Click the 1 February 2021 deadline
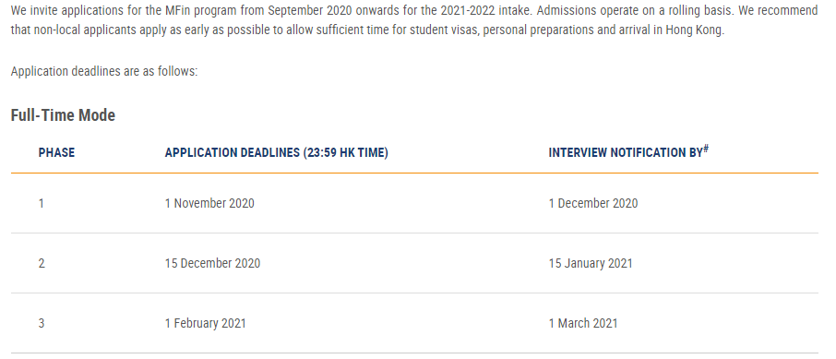The image size is (836, 359). tap(205, 323)
